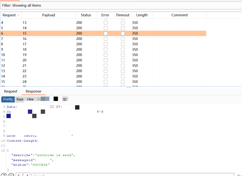Click the Comment column header
The height and width of the screenshot is (176, 242).
(179, 15)
